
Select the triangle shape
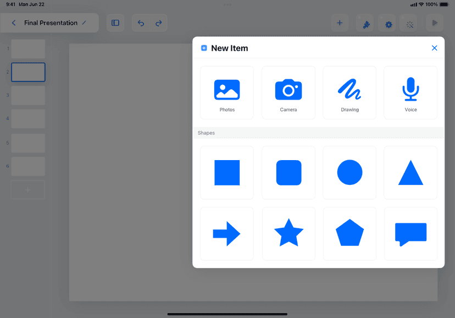tap(410, 173)
